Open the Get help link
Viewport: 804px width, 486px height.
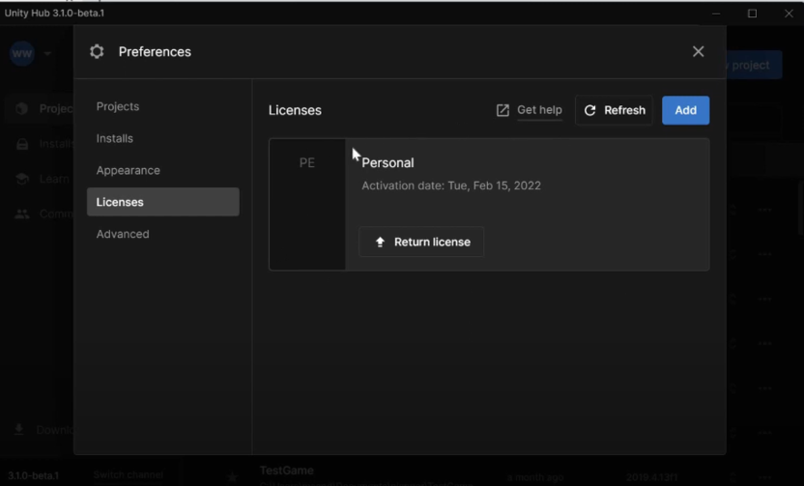[x=539, y=110]
